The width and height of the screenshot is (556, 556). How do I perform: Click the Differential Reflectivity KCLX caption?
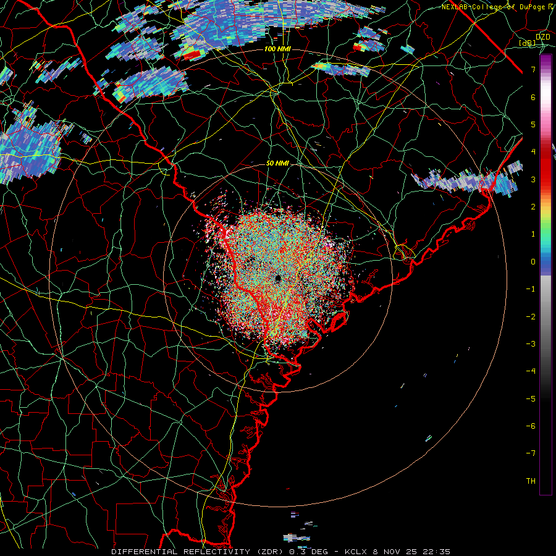tap(281, 552)
